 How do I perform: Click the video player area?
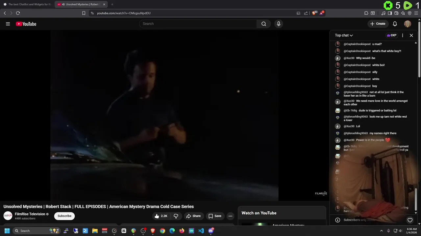click(164, 115)
